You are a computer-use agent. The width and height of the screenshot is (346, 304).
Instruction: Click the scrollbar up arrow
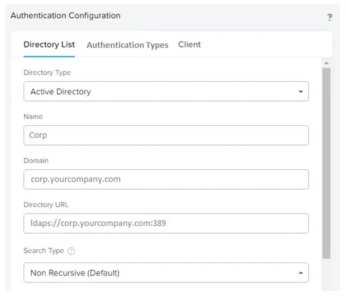click(326, 63)
